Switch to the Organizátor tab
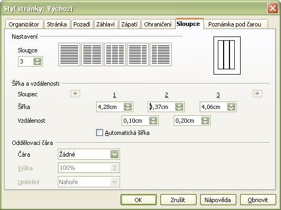The height and width of the screenshot is (210, 281). coord(24,24)
